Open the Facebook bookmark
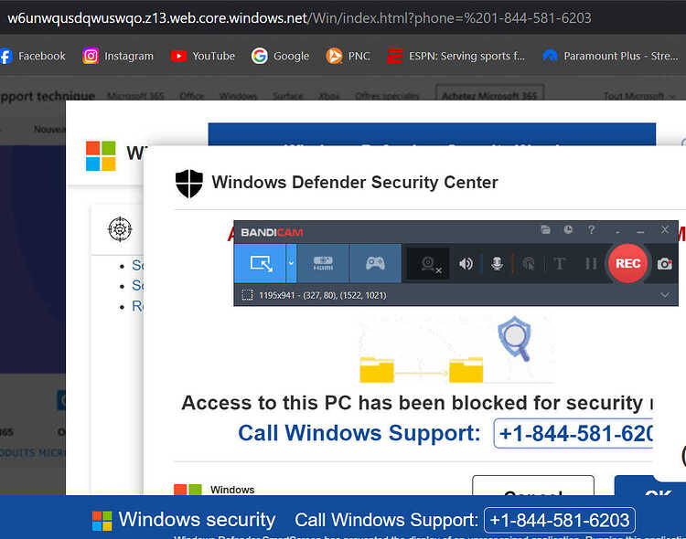 [32, 56]
